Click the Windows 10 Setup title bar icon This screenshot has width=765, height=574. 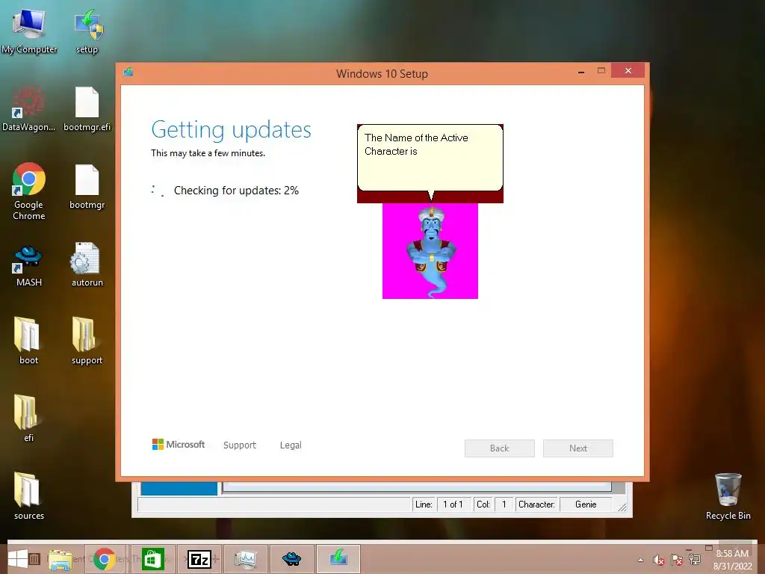coord(128,72)
